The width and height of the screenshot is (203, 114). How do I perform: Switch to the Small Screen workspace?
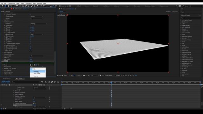click(x=106, y=6)
